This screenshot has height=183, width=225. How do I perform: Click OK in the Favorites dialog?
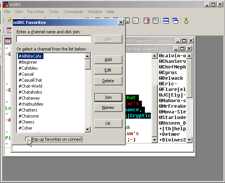108,123
